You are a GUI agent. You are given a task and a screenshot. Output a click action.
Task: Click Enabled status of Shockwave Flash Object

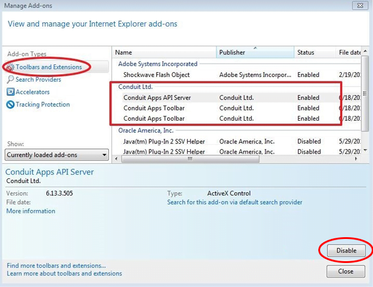(x=308, y=75)
